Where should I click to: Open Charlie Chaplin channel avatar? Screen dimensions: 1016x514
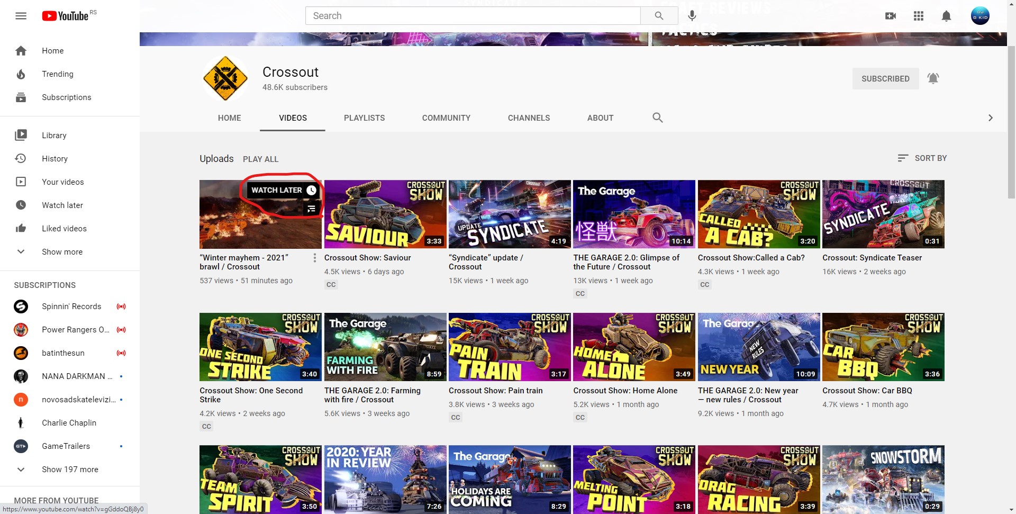[x=21, y=423]
